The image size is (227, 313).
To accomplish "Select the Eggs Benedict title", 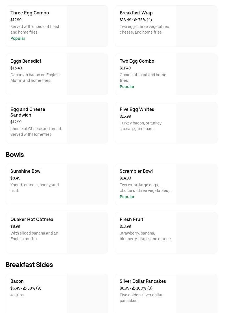I will [x=26, y=61].
